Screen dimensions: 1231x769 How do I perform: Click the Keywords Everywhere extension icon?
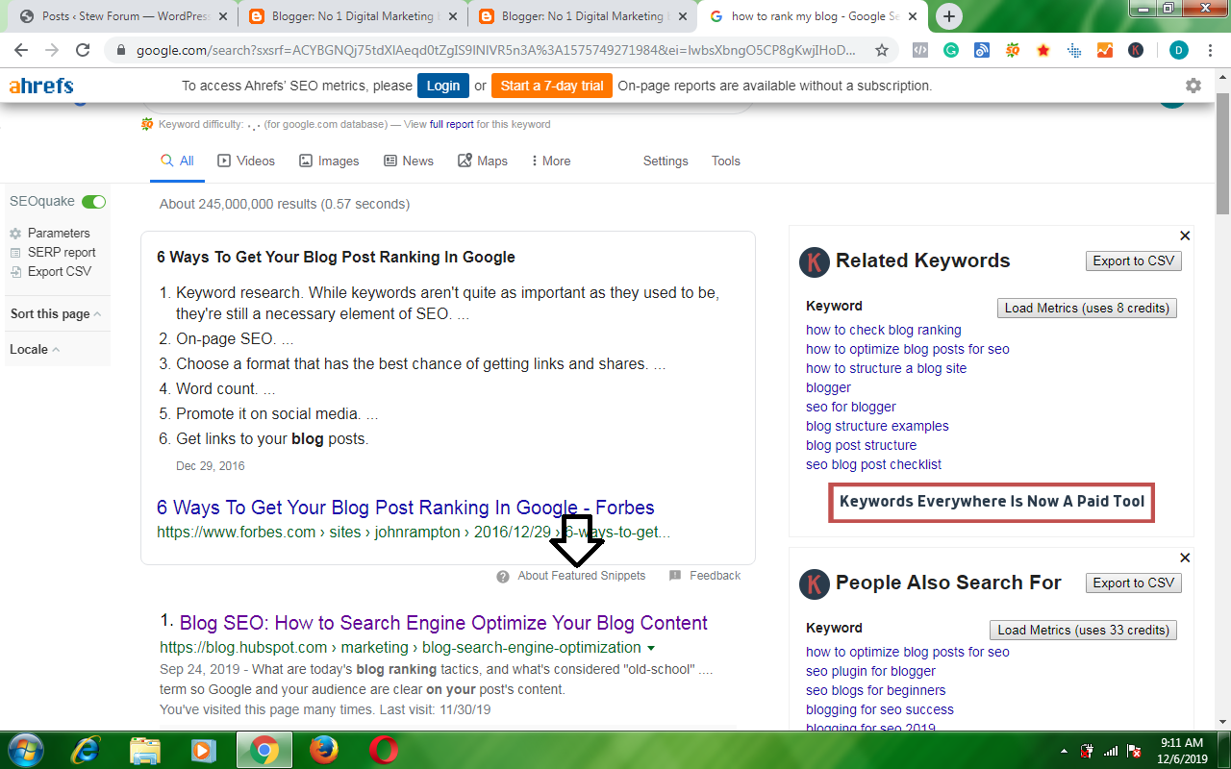point(1136,50)
